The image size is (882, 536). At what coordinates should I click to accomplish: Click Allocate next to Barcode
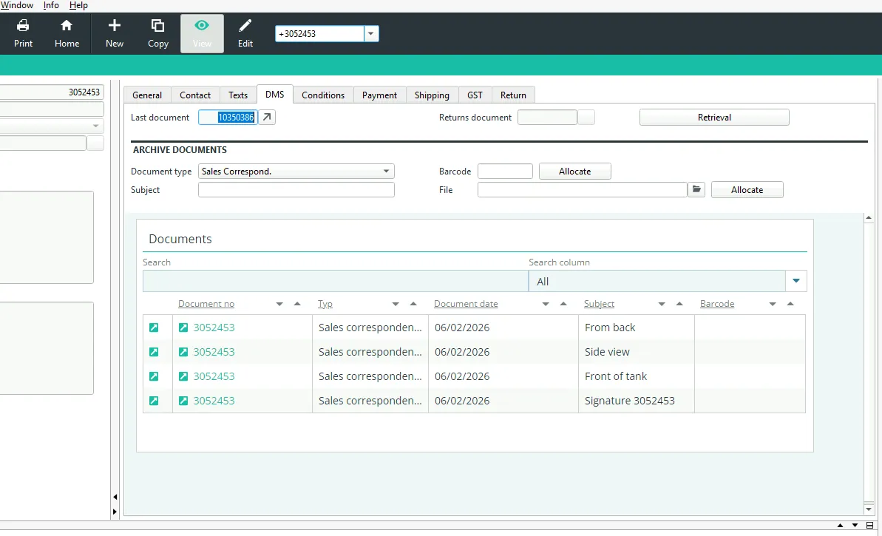pyautogui.click(x=575, y=171)
